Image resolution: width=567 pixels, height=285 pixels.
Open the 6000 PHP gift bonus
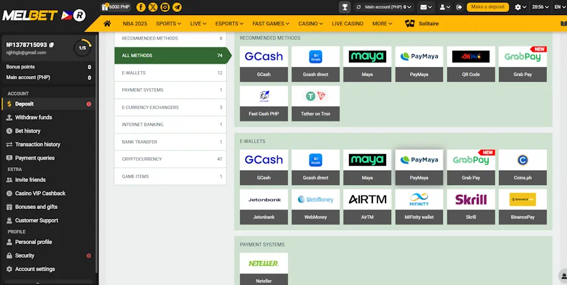point(115,7)
